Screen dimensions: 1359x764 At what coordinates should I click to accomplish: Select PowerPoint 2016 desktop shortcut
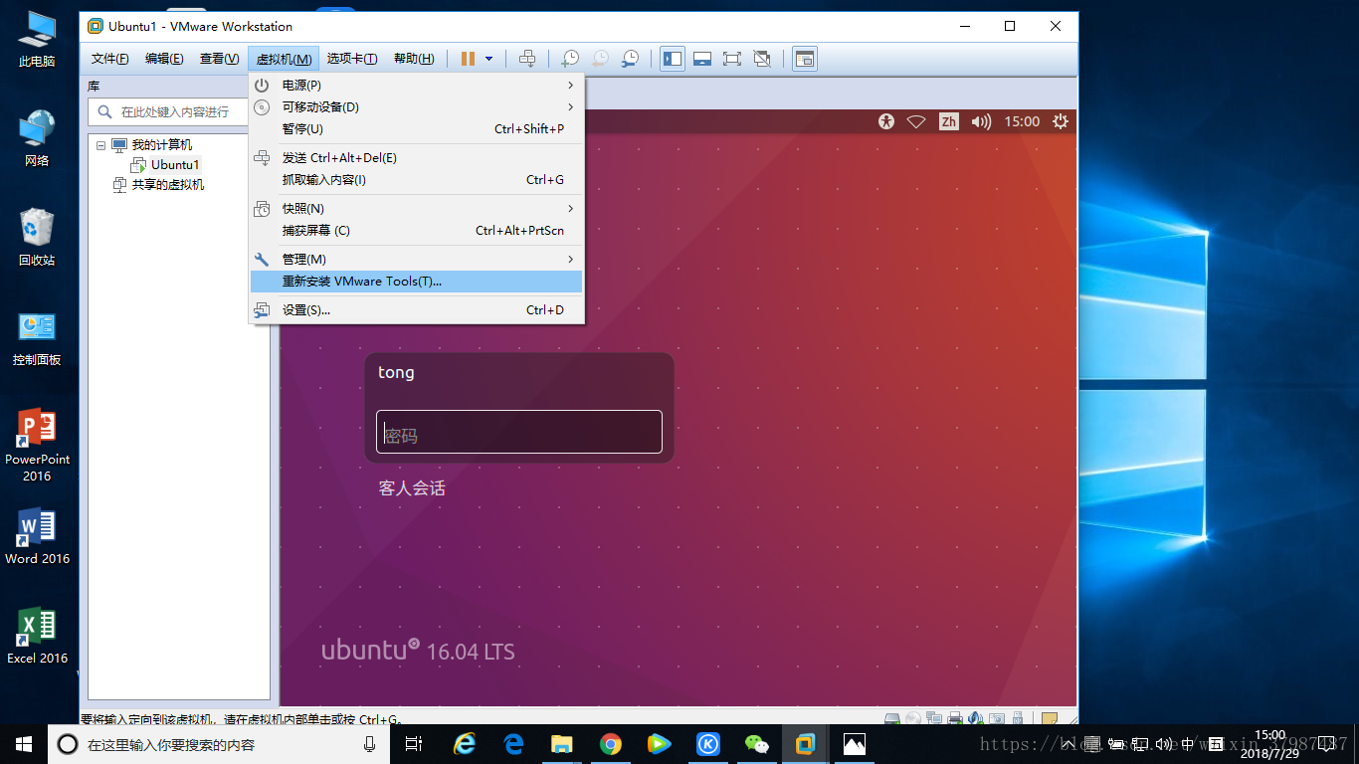37,445
